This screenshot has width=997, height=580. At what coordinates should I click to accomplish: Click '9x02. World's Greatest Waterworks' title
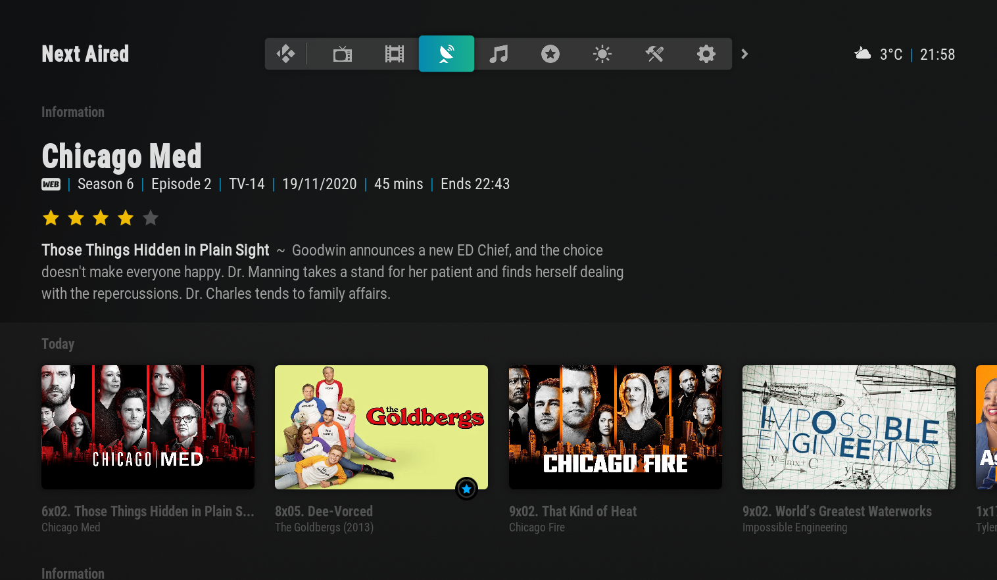[837, 511]
